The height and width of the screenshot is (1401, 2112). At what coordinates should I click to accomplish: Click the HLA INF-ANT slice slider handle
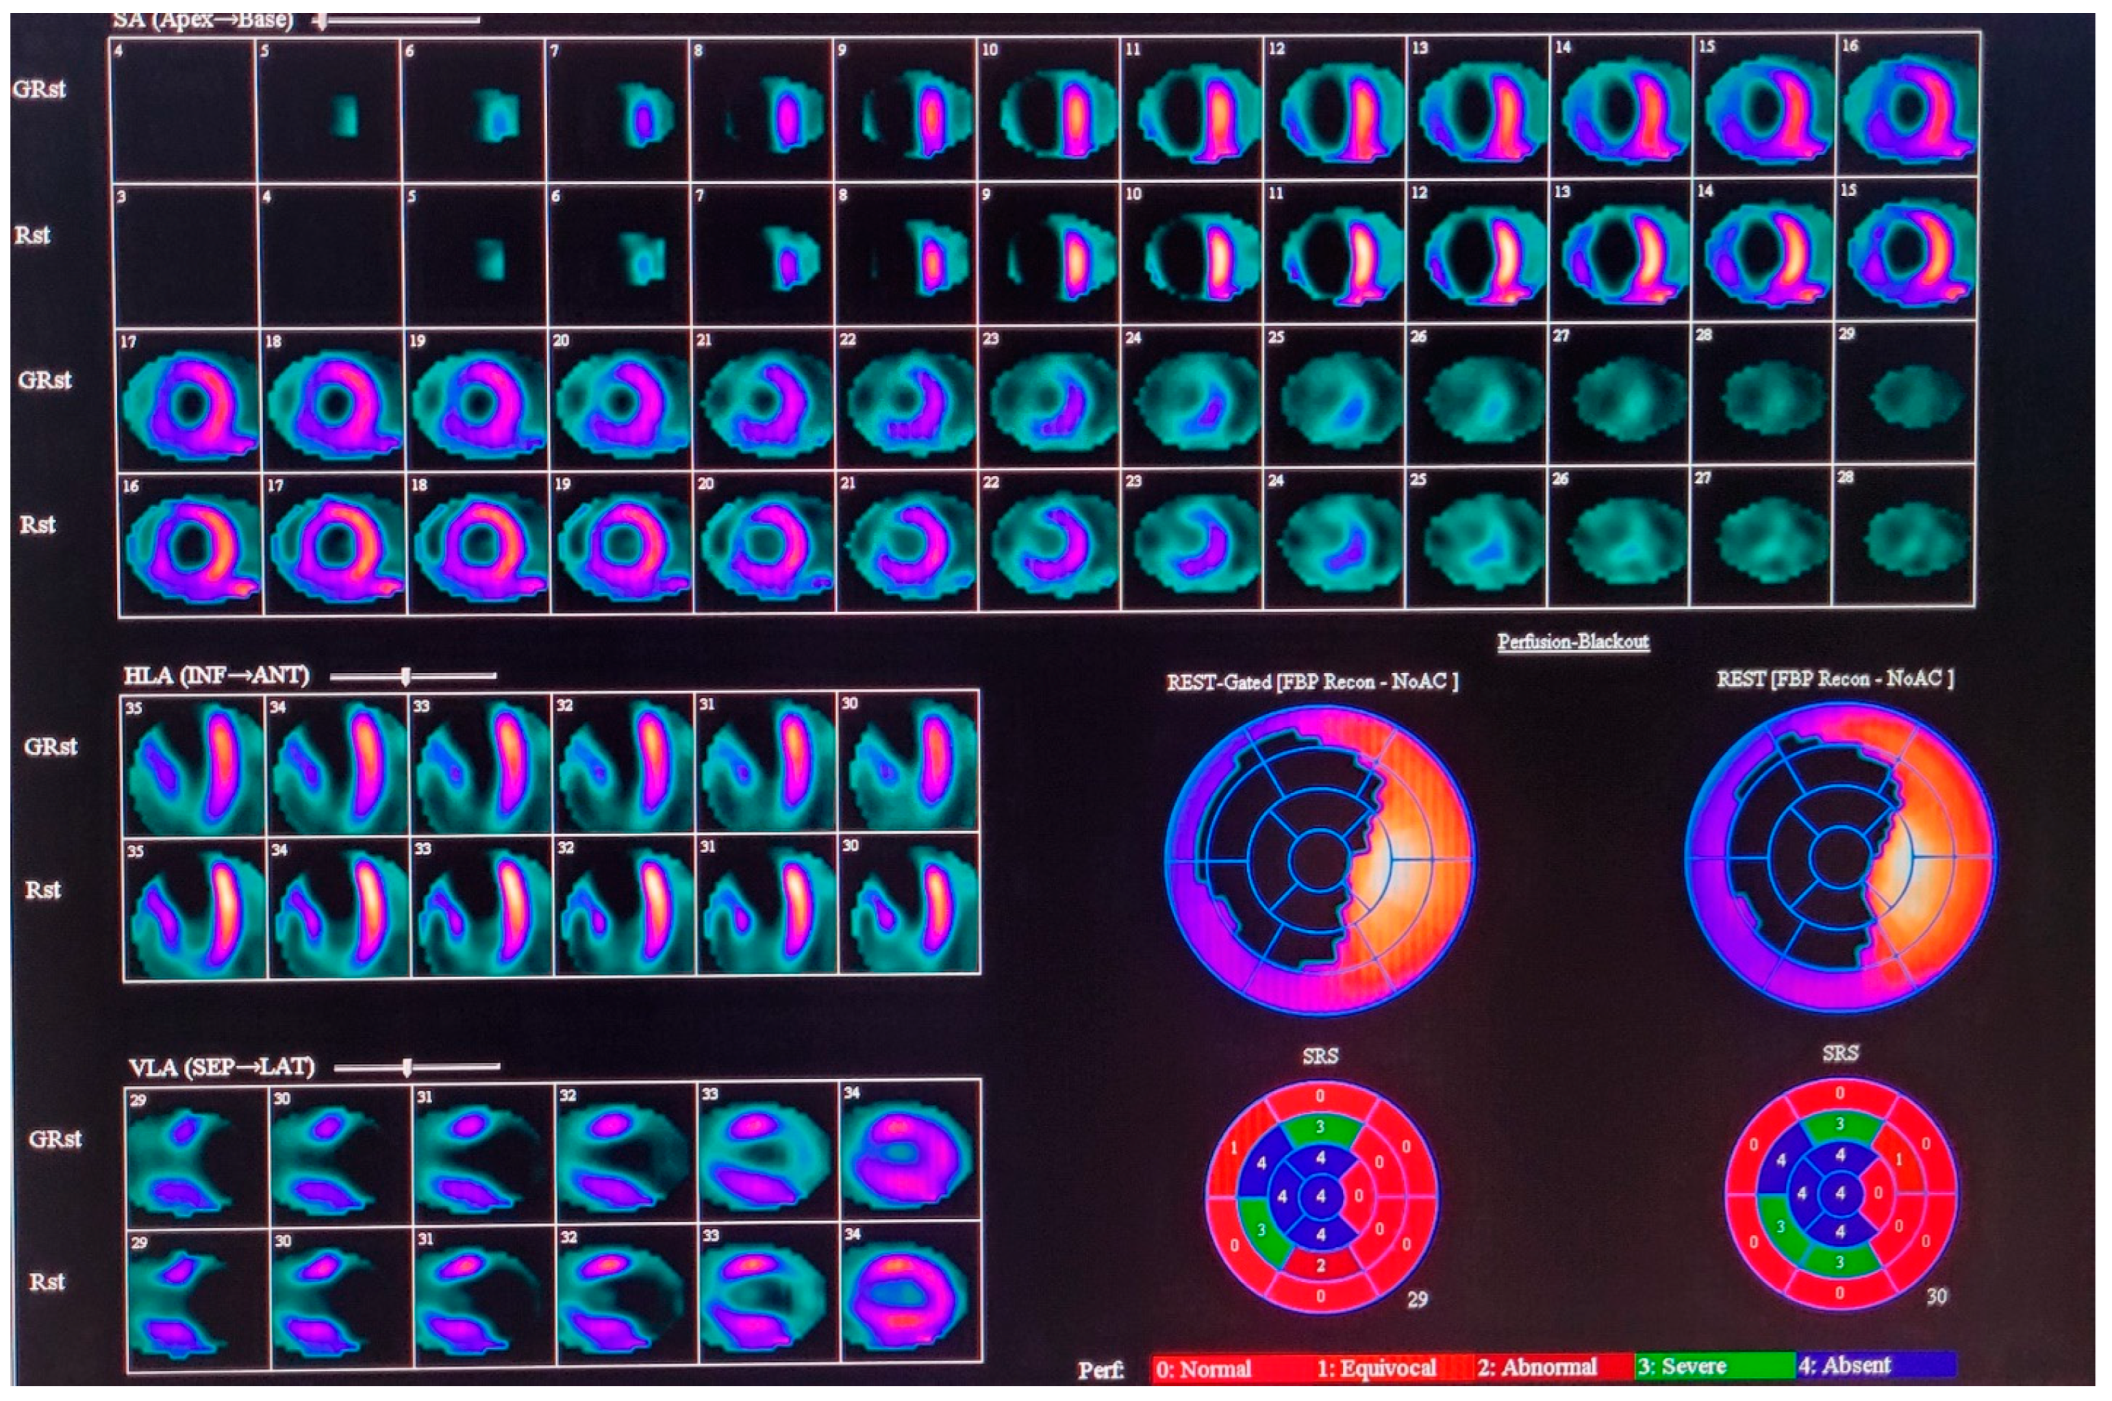click(405, 677)
